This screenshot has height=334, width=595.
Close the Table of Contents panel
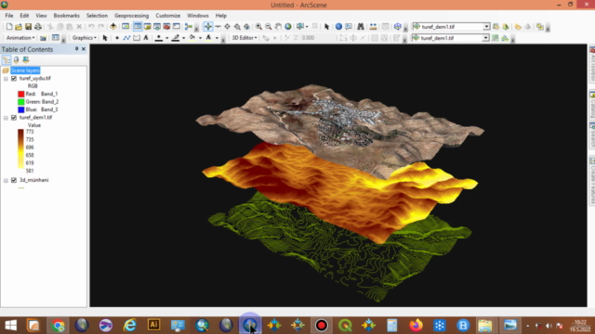[84, 49]
